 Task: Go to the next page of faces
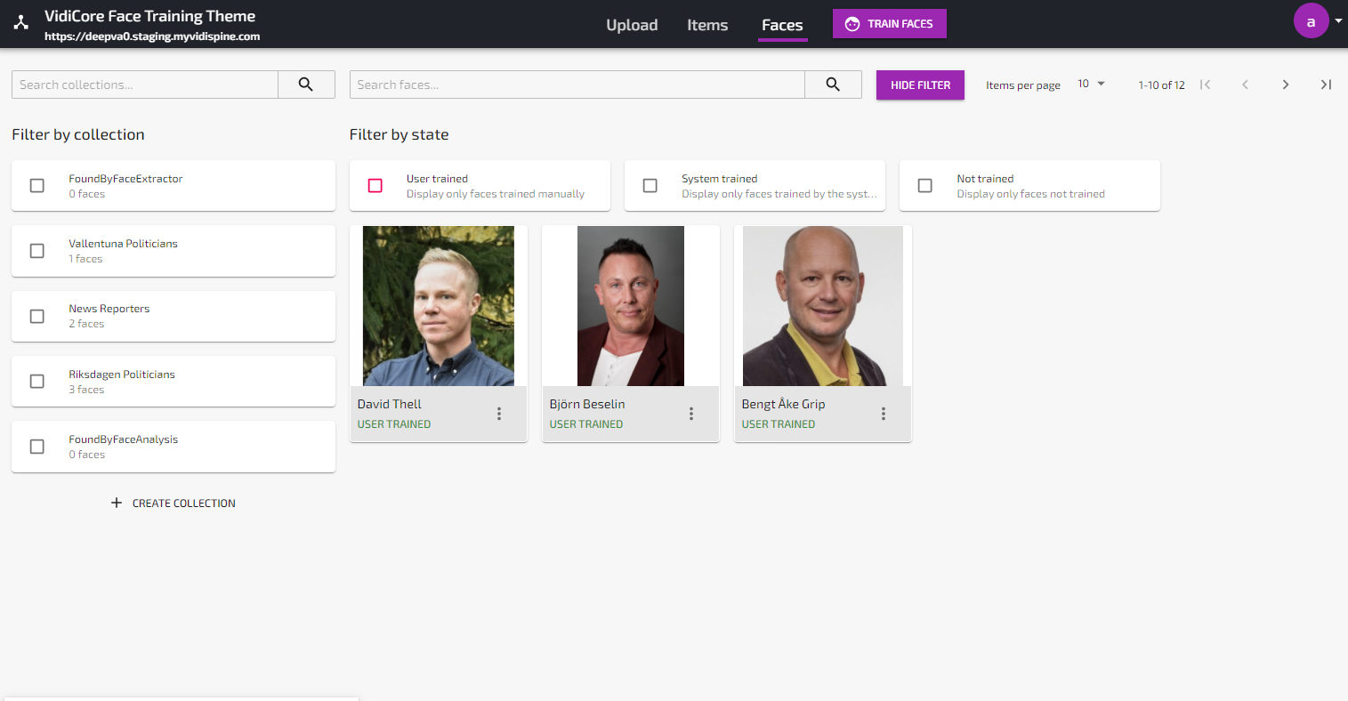pyautogui.click(x=1286, y=85)
